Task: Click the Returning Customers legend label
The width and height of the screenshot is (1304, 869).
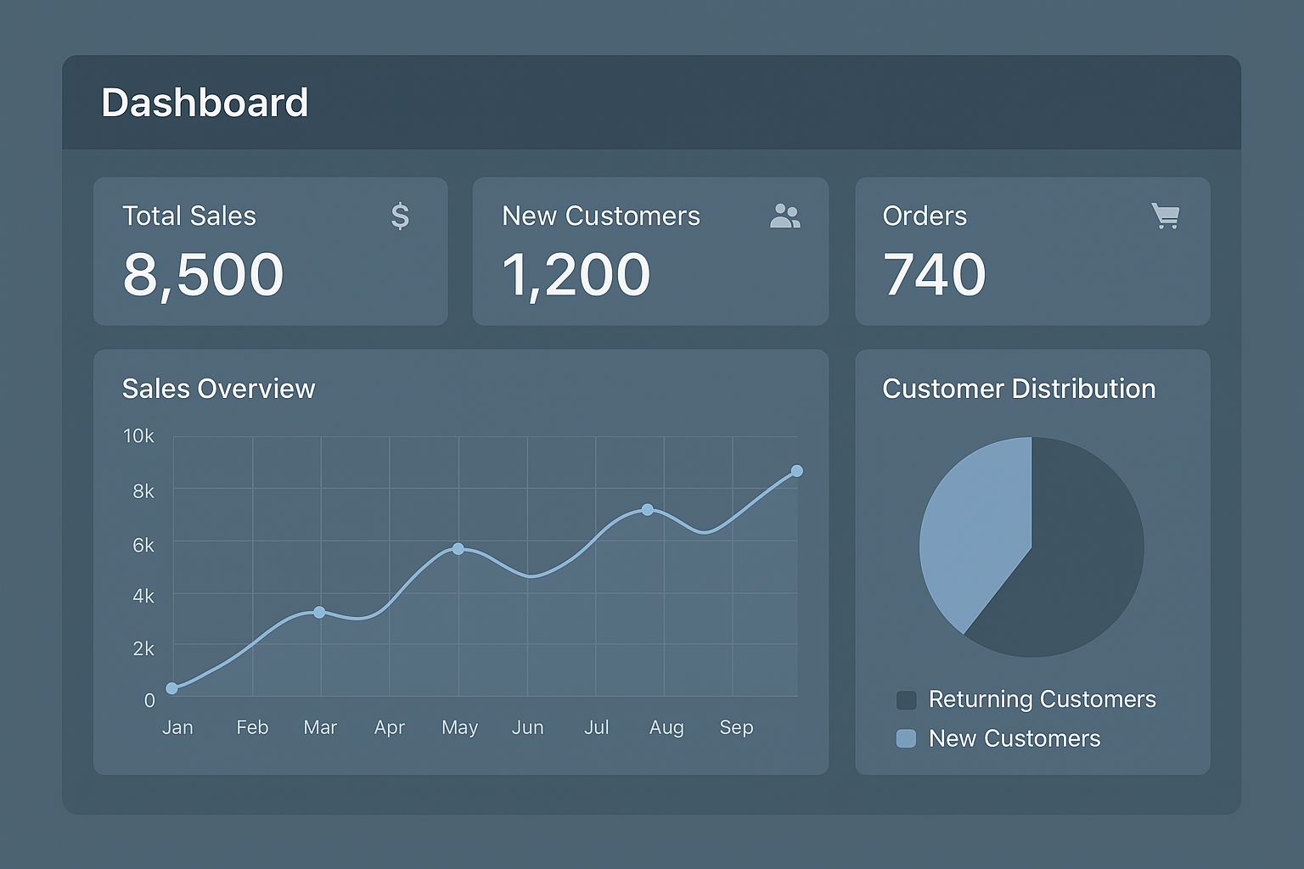Action: [1042, 699]
